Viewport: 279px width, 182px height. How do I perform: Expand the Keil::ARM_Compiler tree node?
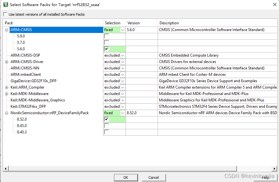(x=7, y=87)
